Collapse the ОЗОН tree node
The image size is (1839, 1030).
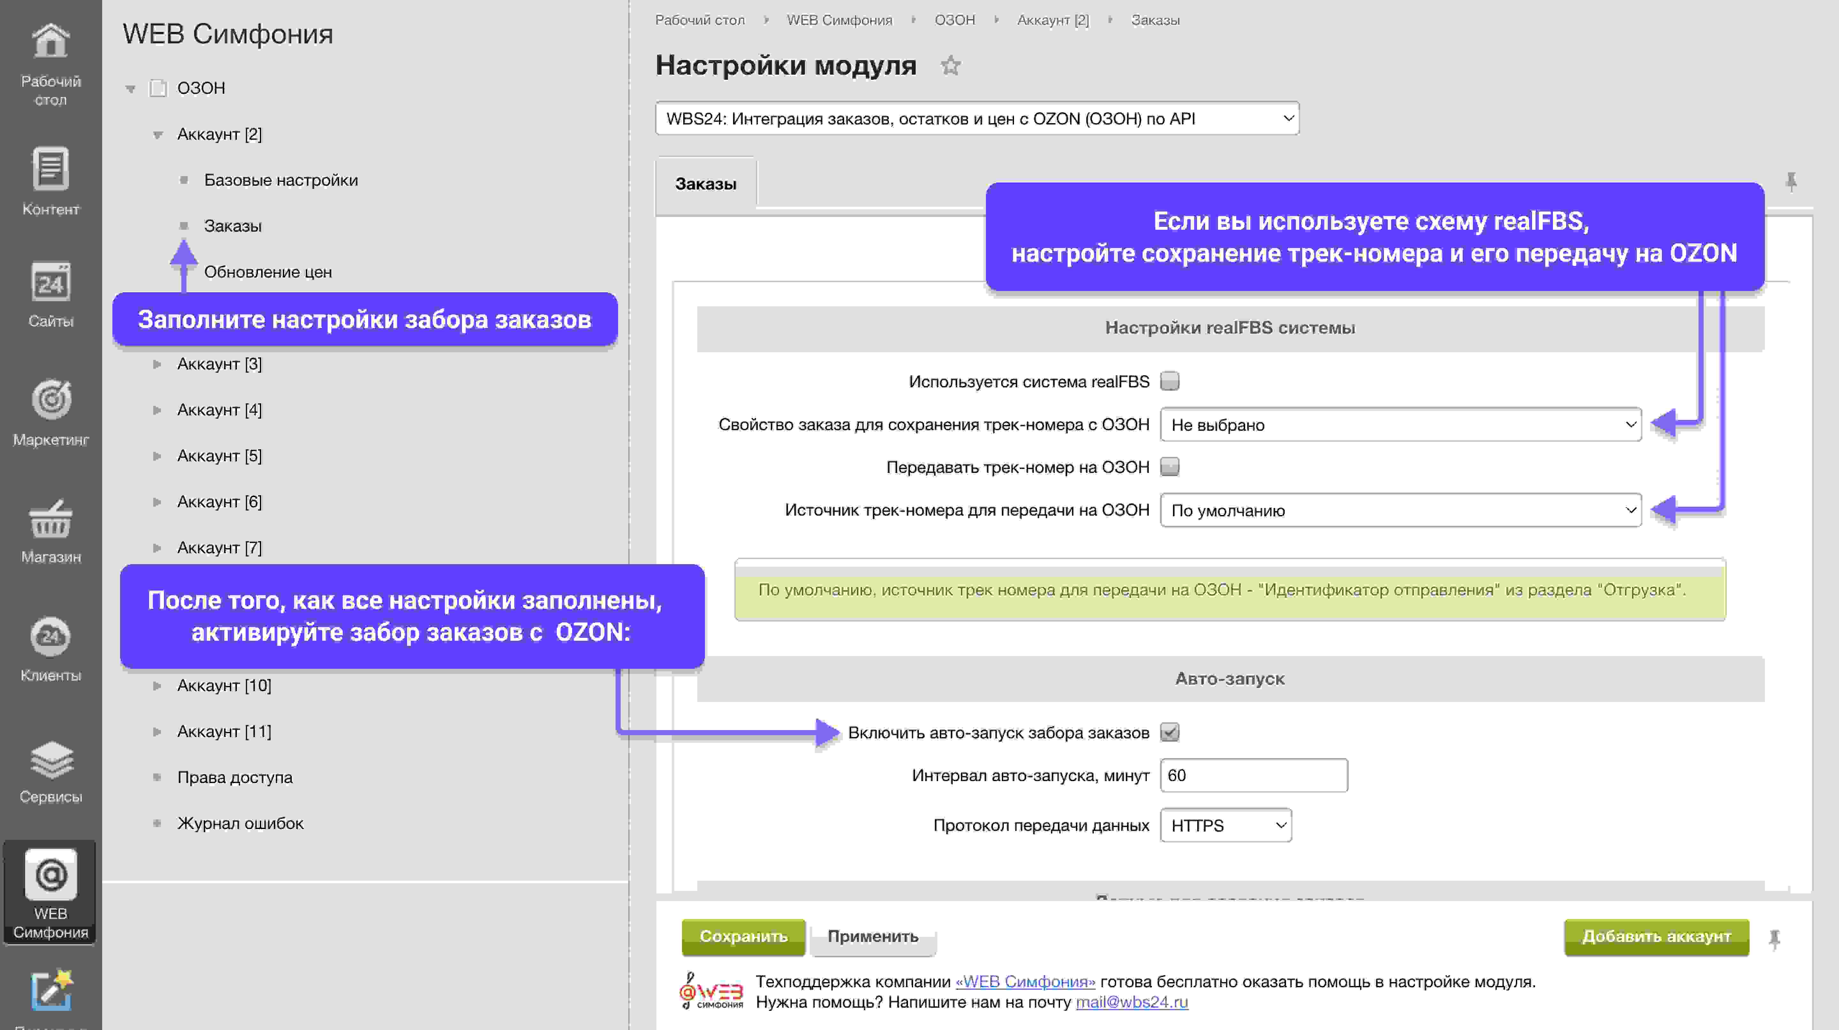pyautogui.click(x=130, y=88)
